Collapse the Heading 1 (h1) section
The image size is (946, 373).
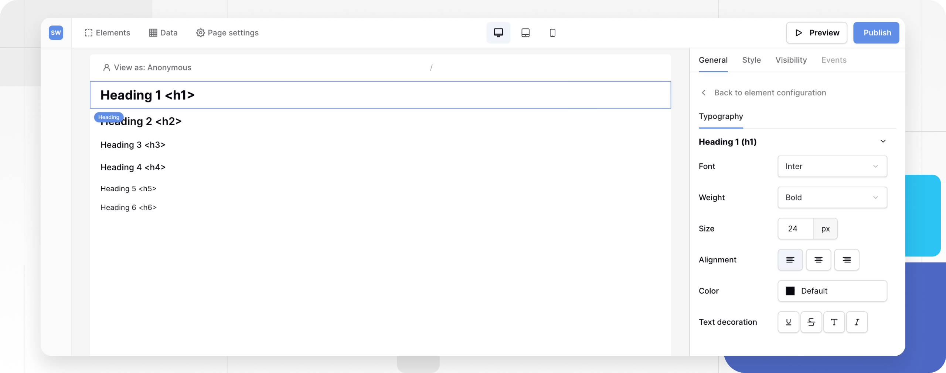(x=883, y=141)
